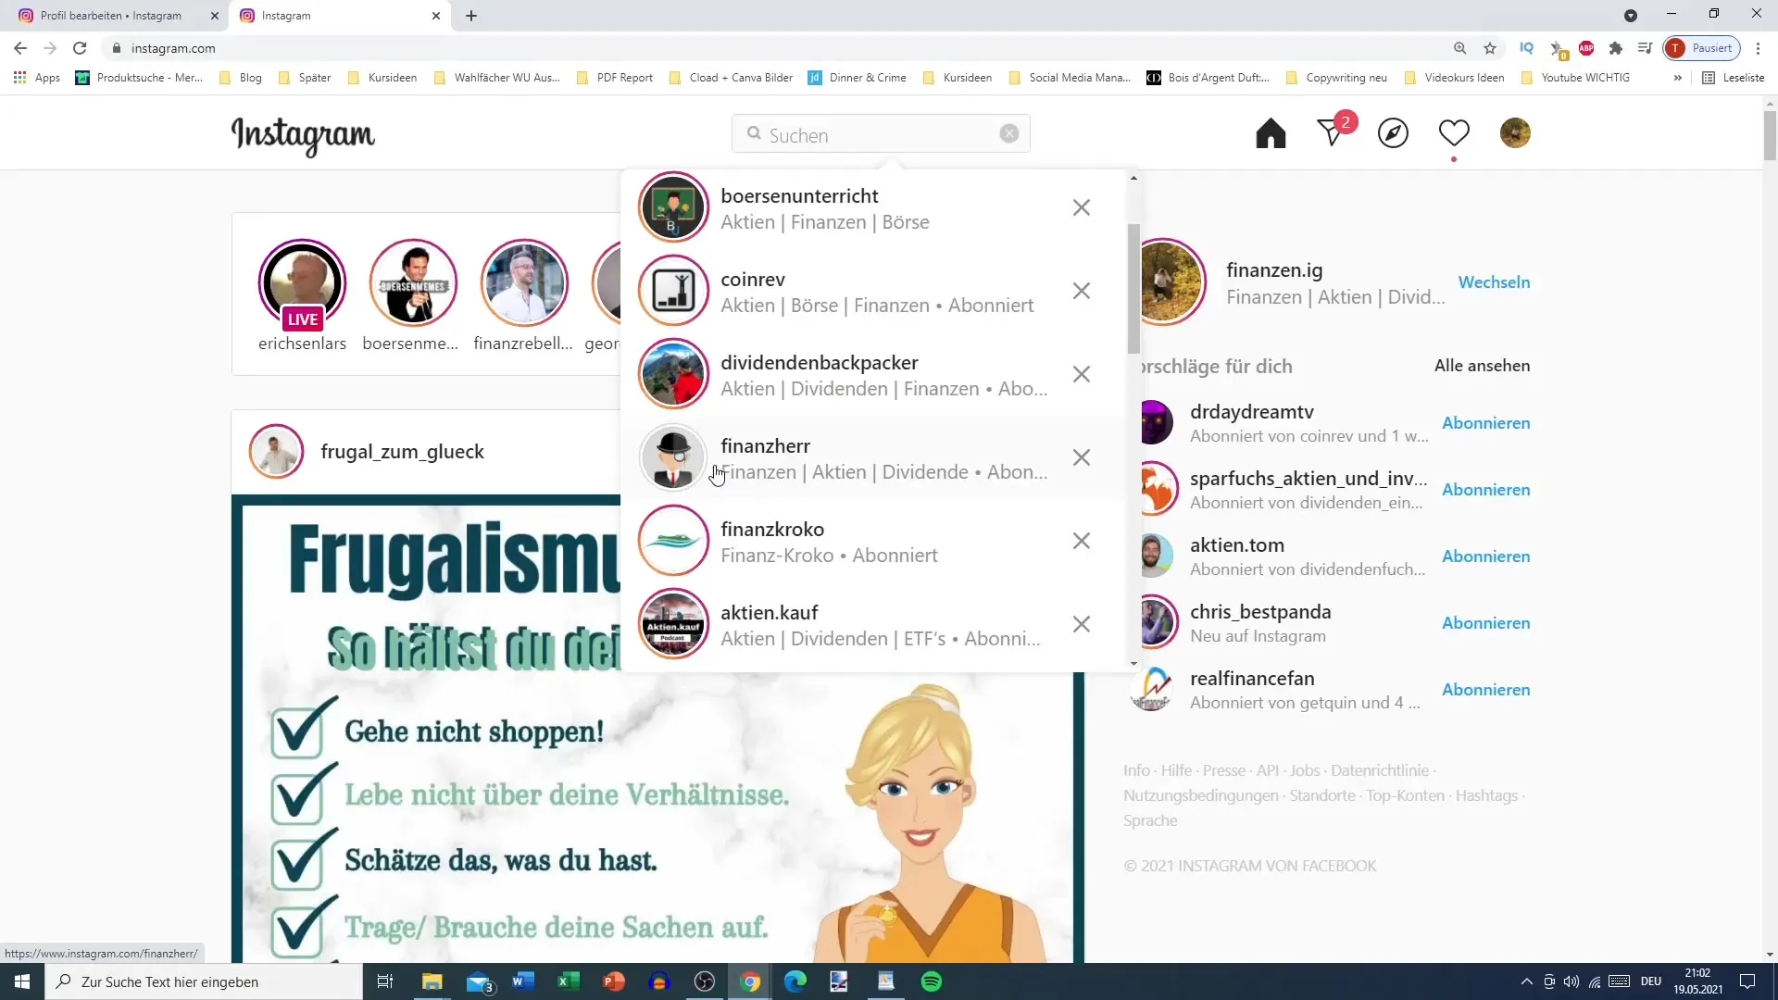Clear the search field with the x icon
This screenshot has height=1000, width=1778.
point(1009,134)
